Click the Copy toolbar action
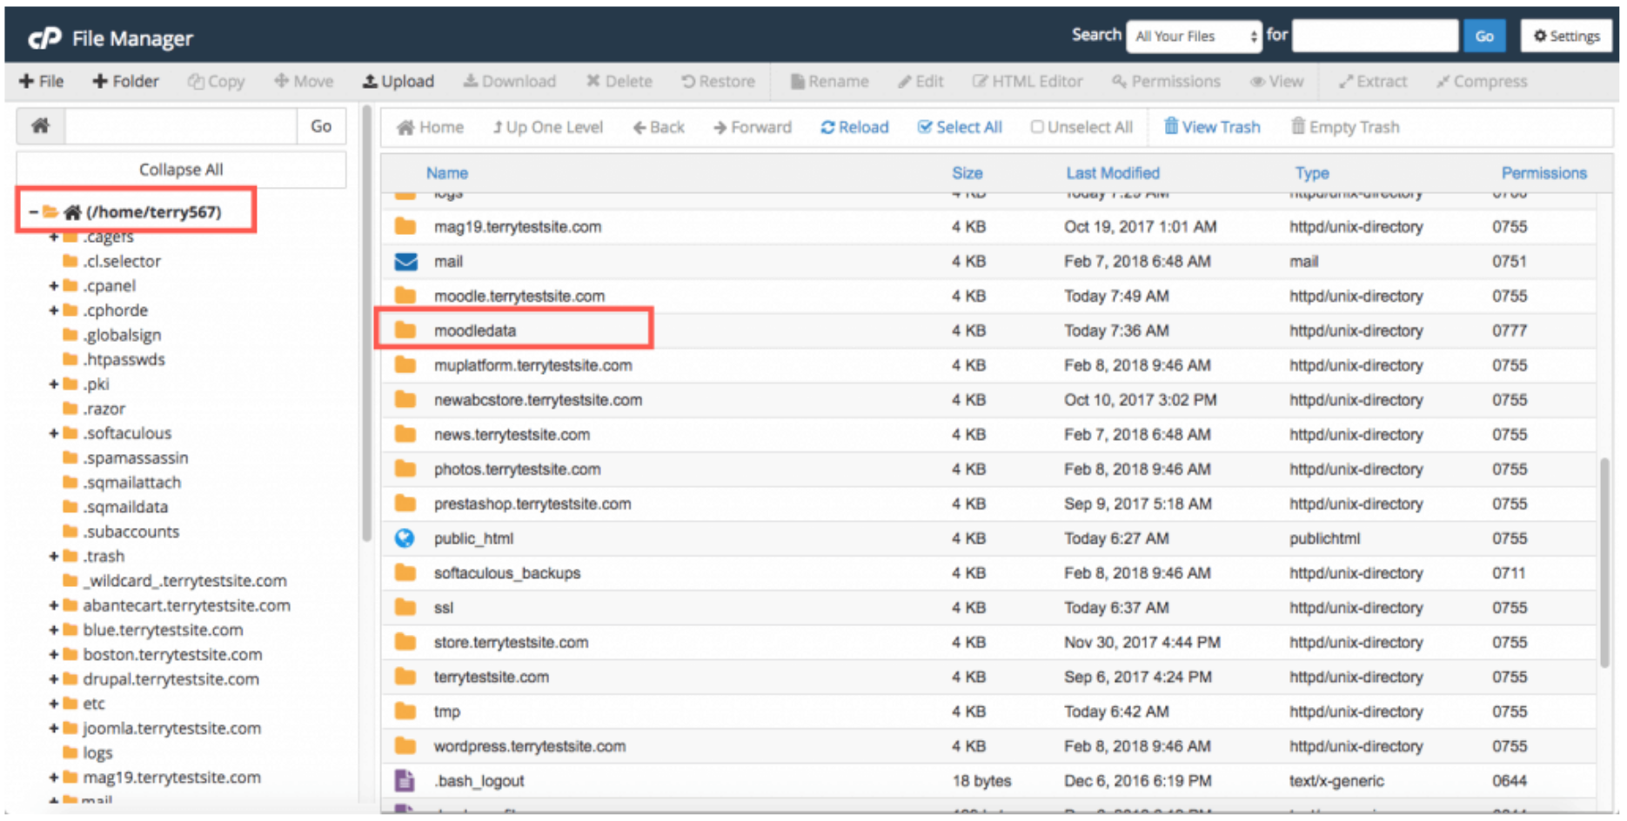Viewport: 1627px width, 821px height. pos(217,81)
